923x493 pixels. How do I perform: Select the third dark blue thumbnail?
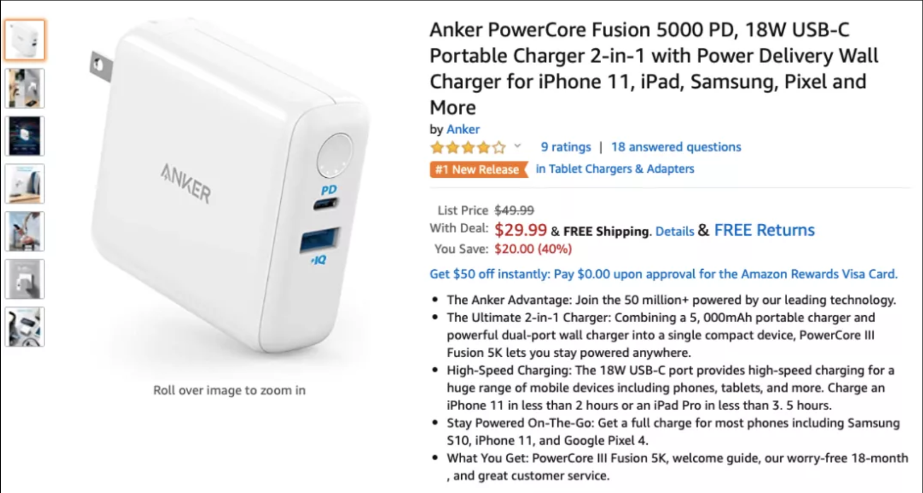pyautogui.click(x=24, y=136)
